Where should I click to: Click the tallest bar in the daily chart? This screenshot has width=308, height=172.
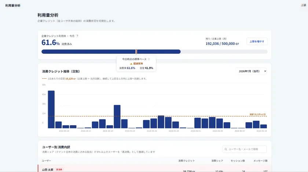51,109
